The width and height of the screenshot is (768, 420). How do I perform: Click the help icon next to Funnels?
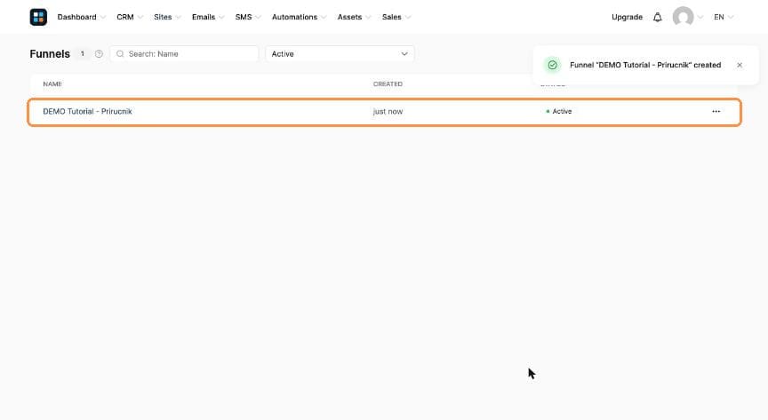click(99, 54)
